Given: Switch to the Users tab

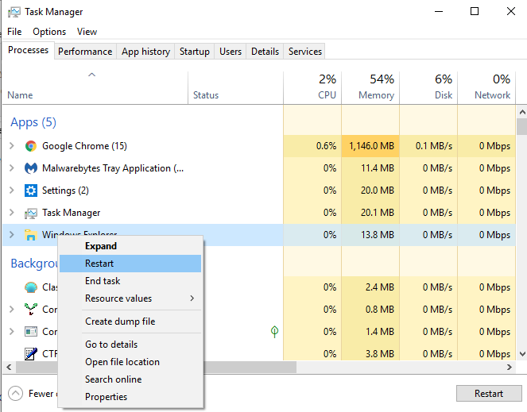Looking at the screenshot, I should pyautogui.click(x=231, y=52).
